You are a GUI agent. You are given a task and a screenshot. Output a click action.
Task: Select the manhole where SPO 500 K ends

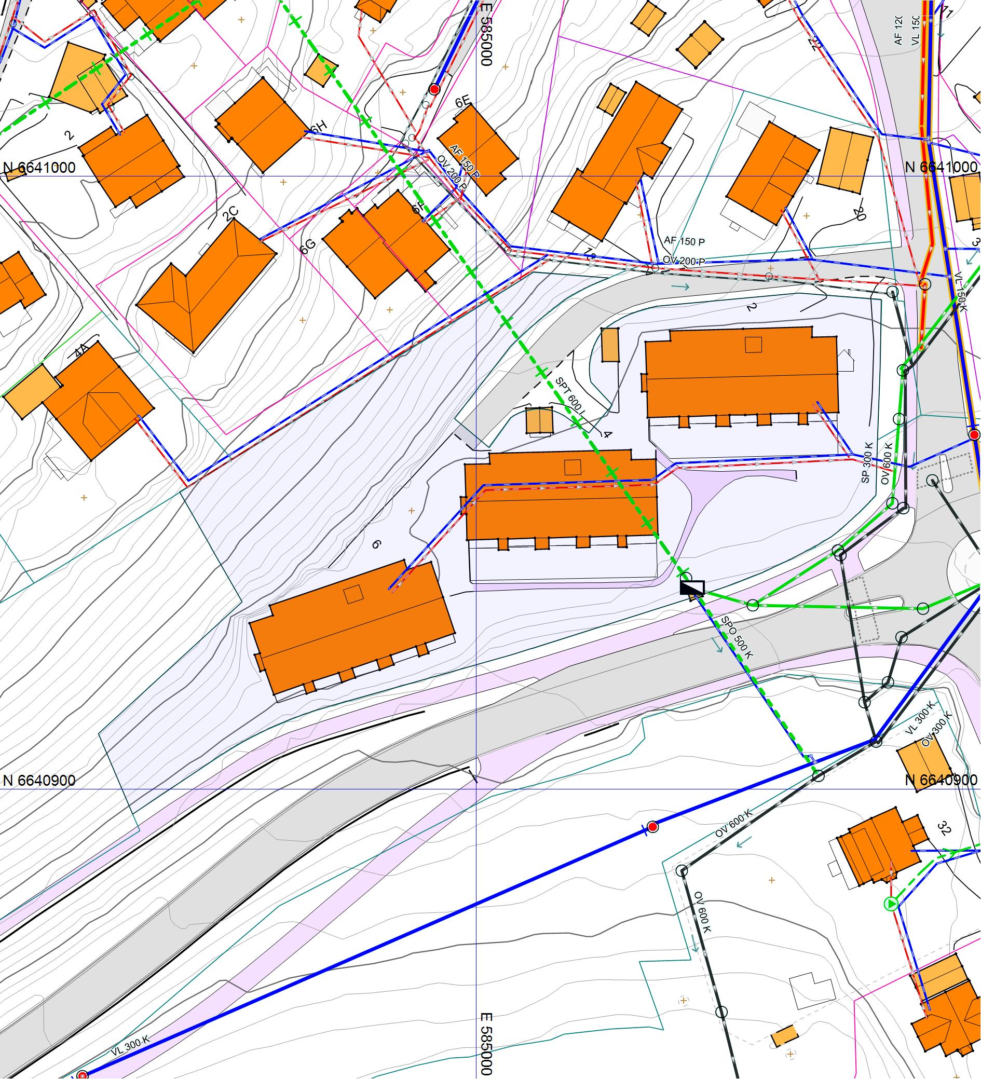[818, 775]
